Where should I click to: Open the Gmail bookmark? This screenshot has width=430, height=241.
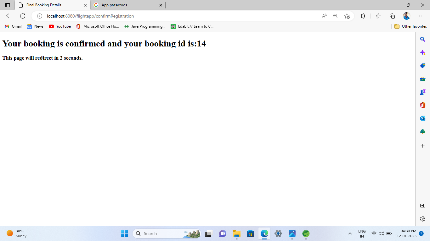pyautogui.click(x=13, y=26)
